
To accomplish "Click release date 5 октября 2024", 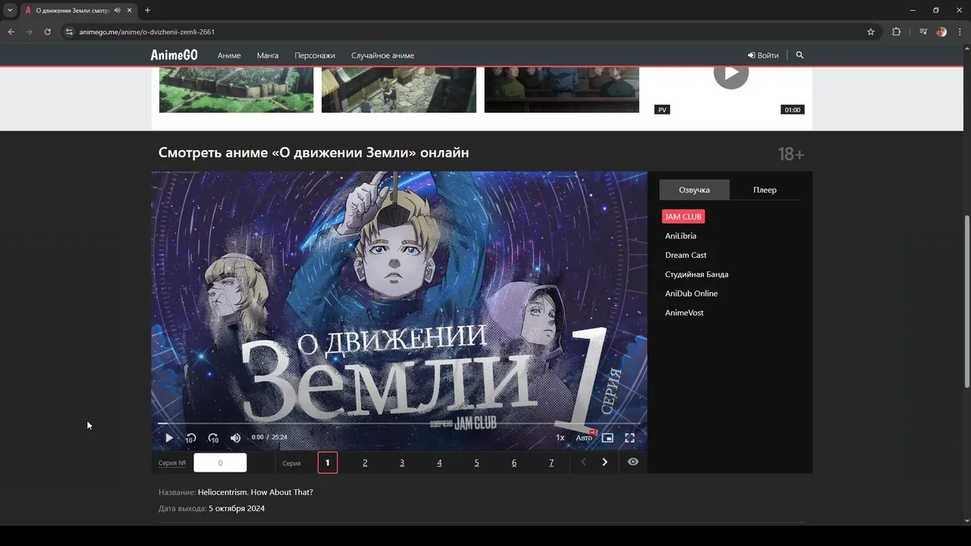I will (237, 508).
